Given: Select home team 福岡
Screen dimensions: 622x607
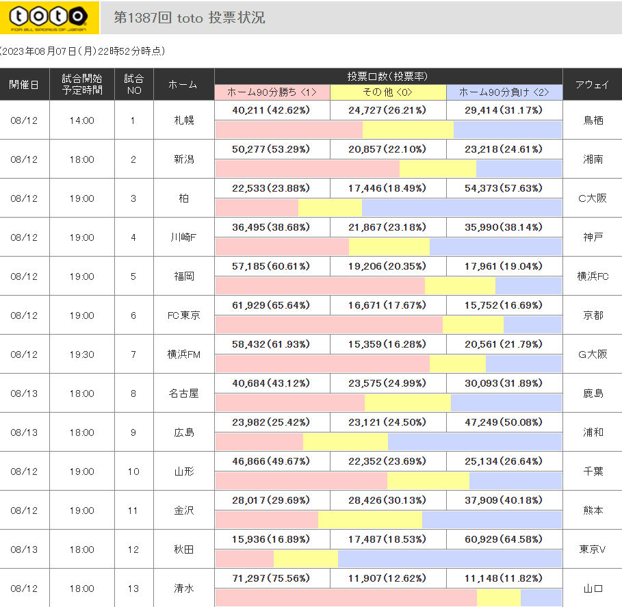Looking at the screenshot, I should pyautogui.click(x=184, y=276).
